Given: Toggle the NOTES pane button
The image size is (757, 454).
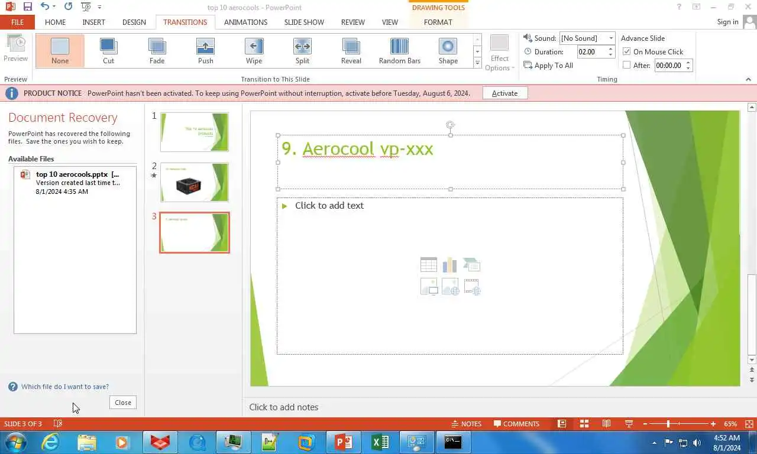Looking at the screenshot, I should (x=467, y=424).
